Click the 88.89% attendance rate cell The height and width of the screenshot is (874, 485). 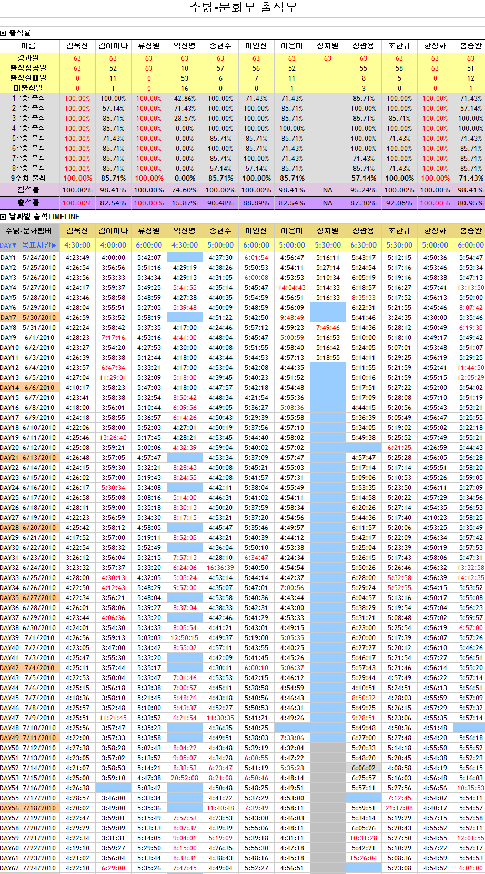(256, 203)
